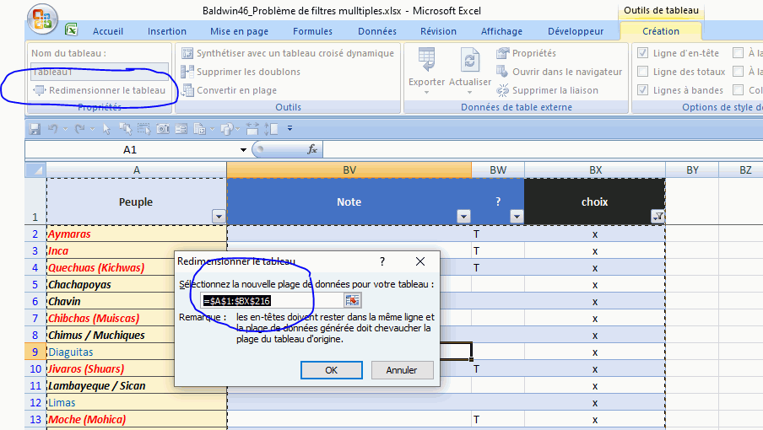Open the Redo history dropdown arrow

click(x=93, y=129)
